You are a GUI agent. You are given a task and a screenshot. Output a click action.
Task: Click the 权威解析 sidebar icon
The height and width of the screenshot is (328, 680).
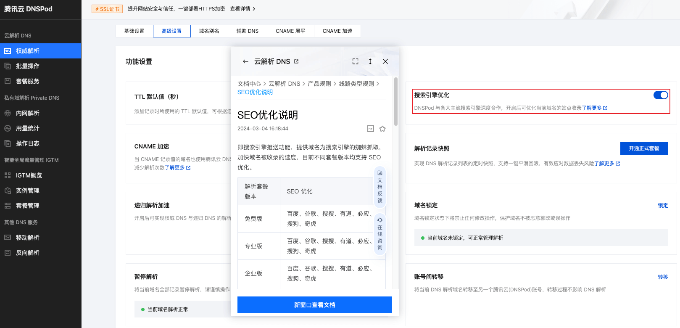coord(8,51)
